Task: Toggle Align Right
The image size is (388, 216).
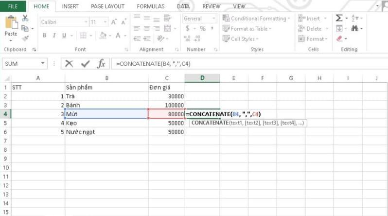Action: click(156, 28)
